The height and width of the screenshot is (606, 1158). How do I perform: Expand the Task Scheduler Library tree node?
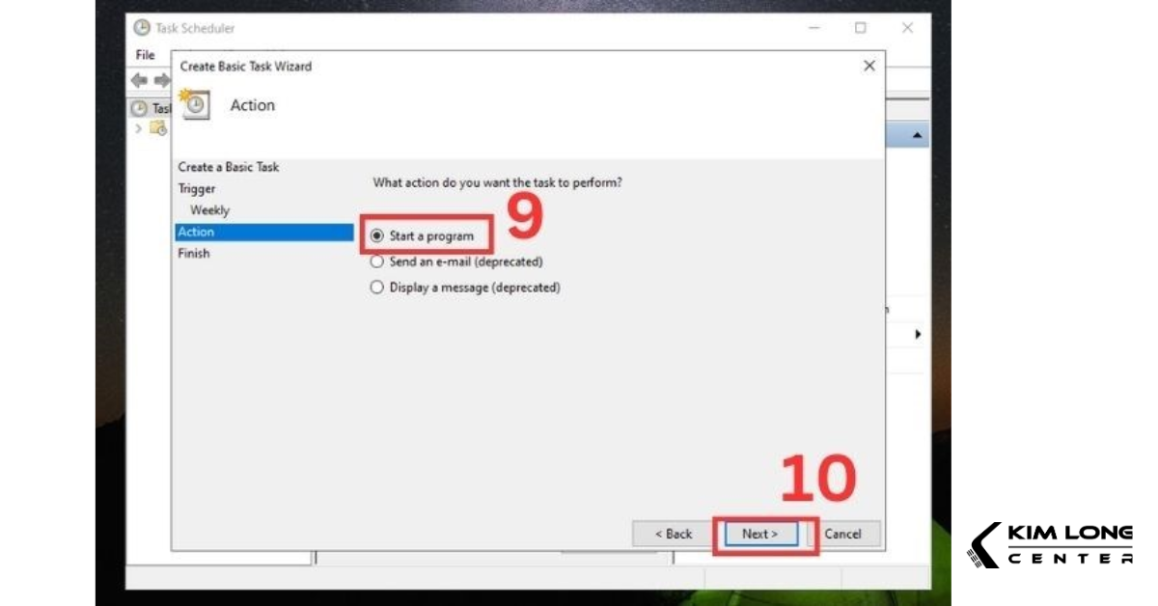pos(136,128)
